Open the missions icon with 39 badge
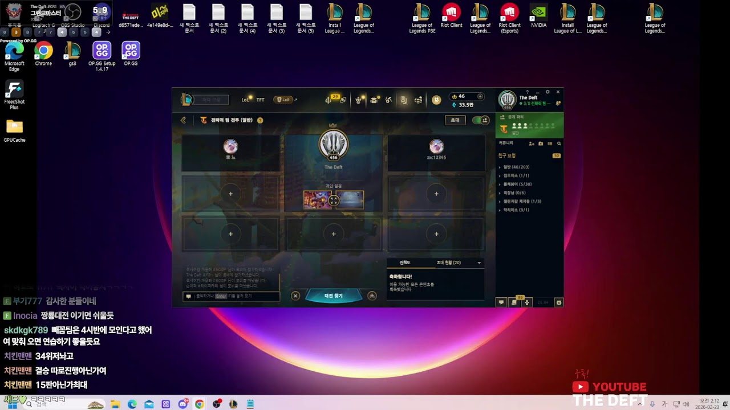The height and width of the screenshot is (410, 730). pyautogui.click(x=514, y=302)
